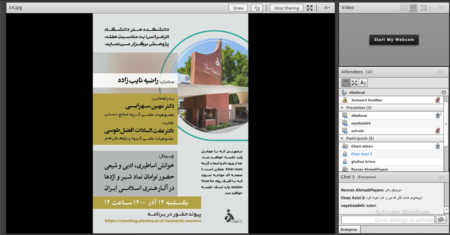The image size is (450, 235).
Task: Click the Draw button in the Share pod
Action: tap(238, 8)
